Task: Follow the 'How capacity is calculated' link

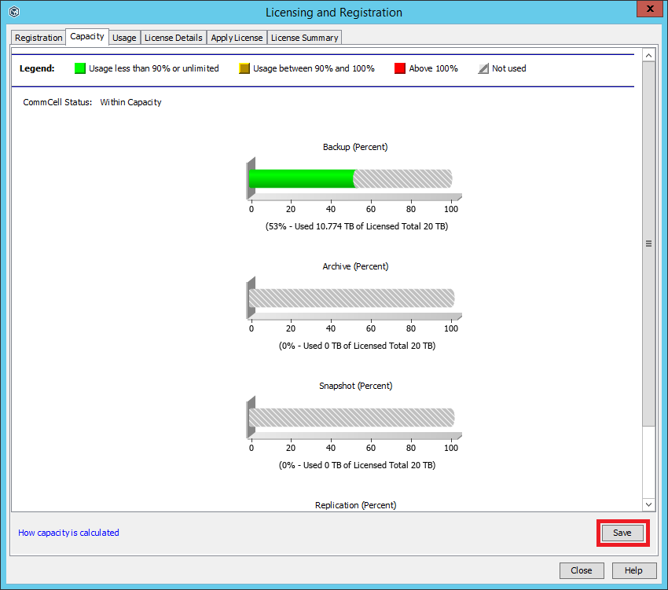Action: pyautogui.click(x=68, y=533)
